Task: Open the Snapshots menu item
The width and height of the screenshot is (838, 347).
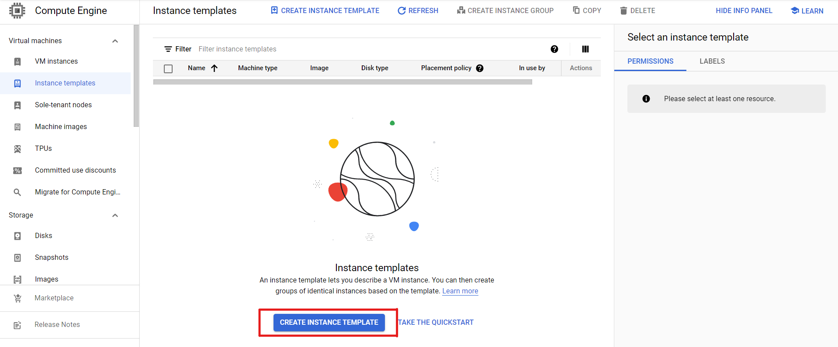Action: tap(52, 258)
